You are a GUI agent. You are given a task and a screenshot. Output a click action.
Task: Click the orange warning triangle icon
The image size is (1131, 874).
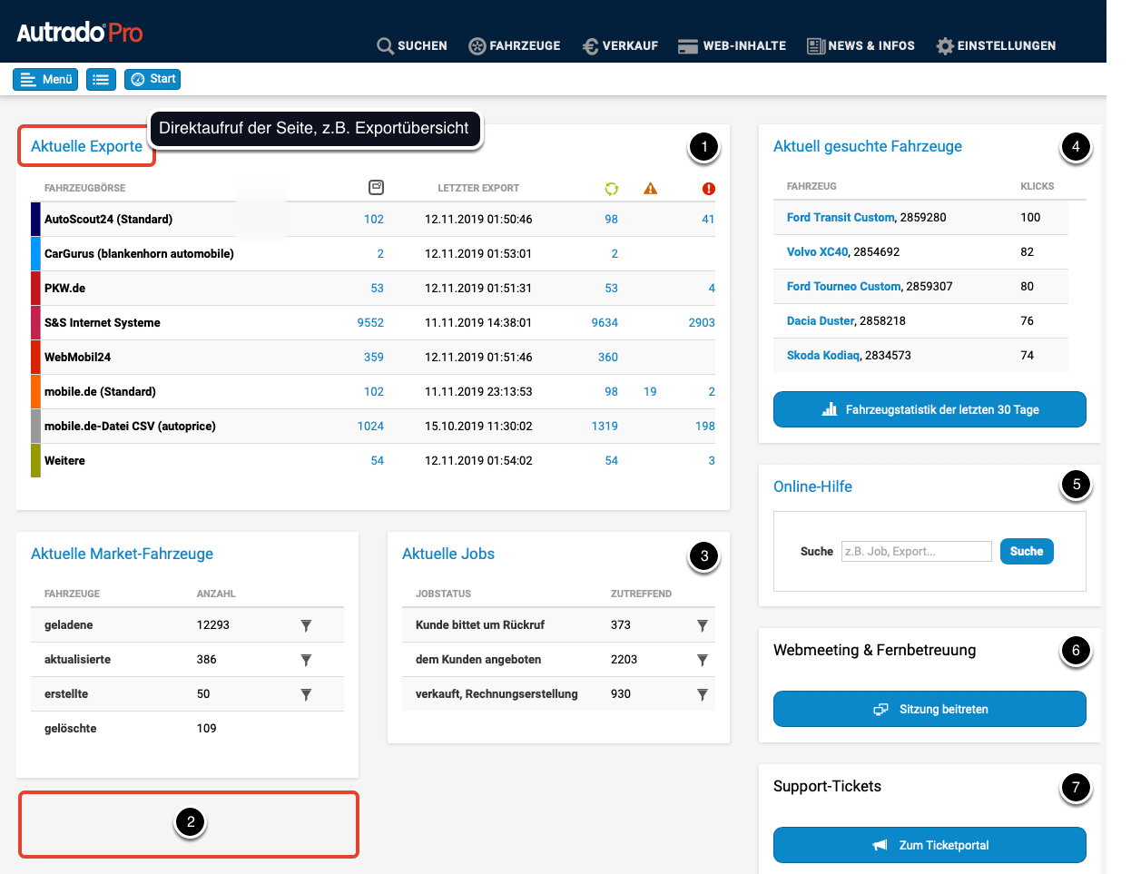click(x=650, y=189)
